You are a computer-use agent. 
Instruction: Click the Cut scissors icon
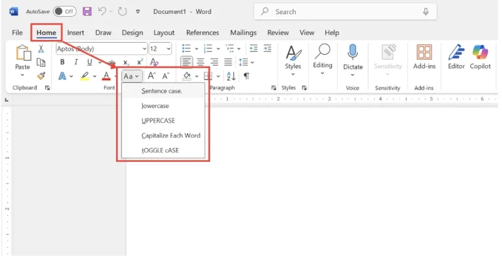41,48
